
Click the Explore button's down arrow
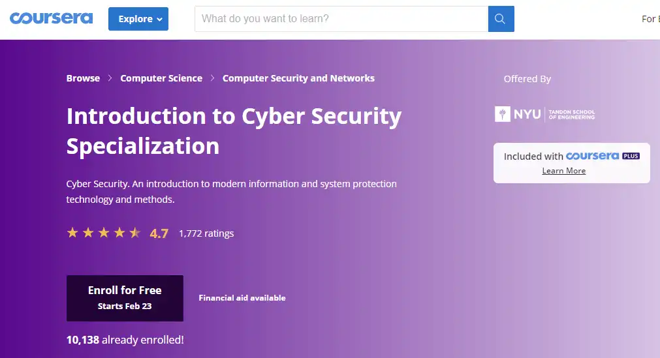coord(159,20)
